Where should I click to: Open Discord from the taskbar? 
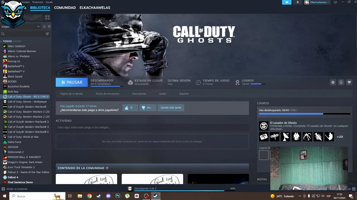(108, 196)
